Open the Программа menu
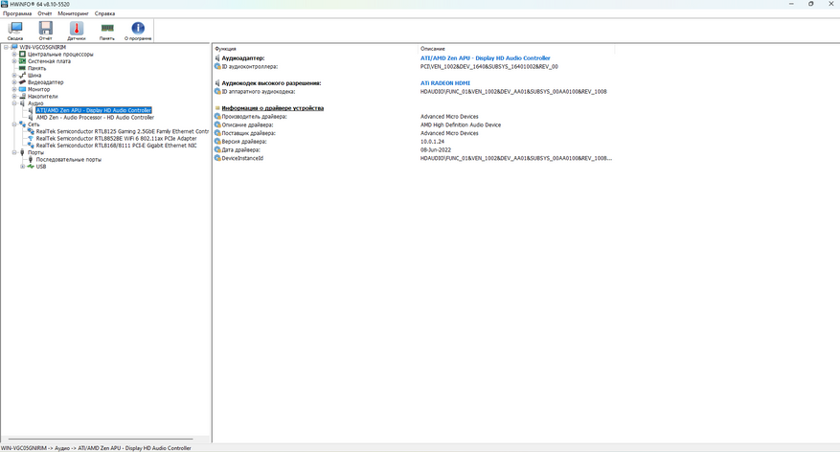Screen dimensions: 840x452 pyautogui.click(x=17, y=13)
